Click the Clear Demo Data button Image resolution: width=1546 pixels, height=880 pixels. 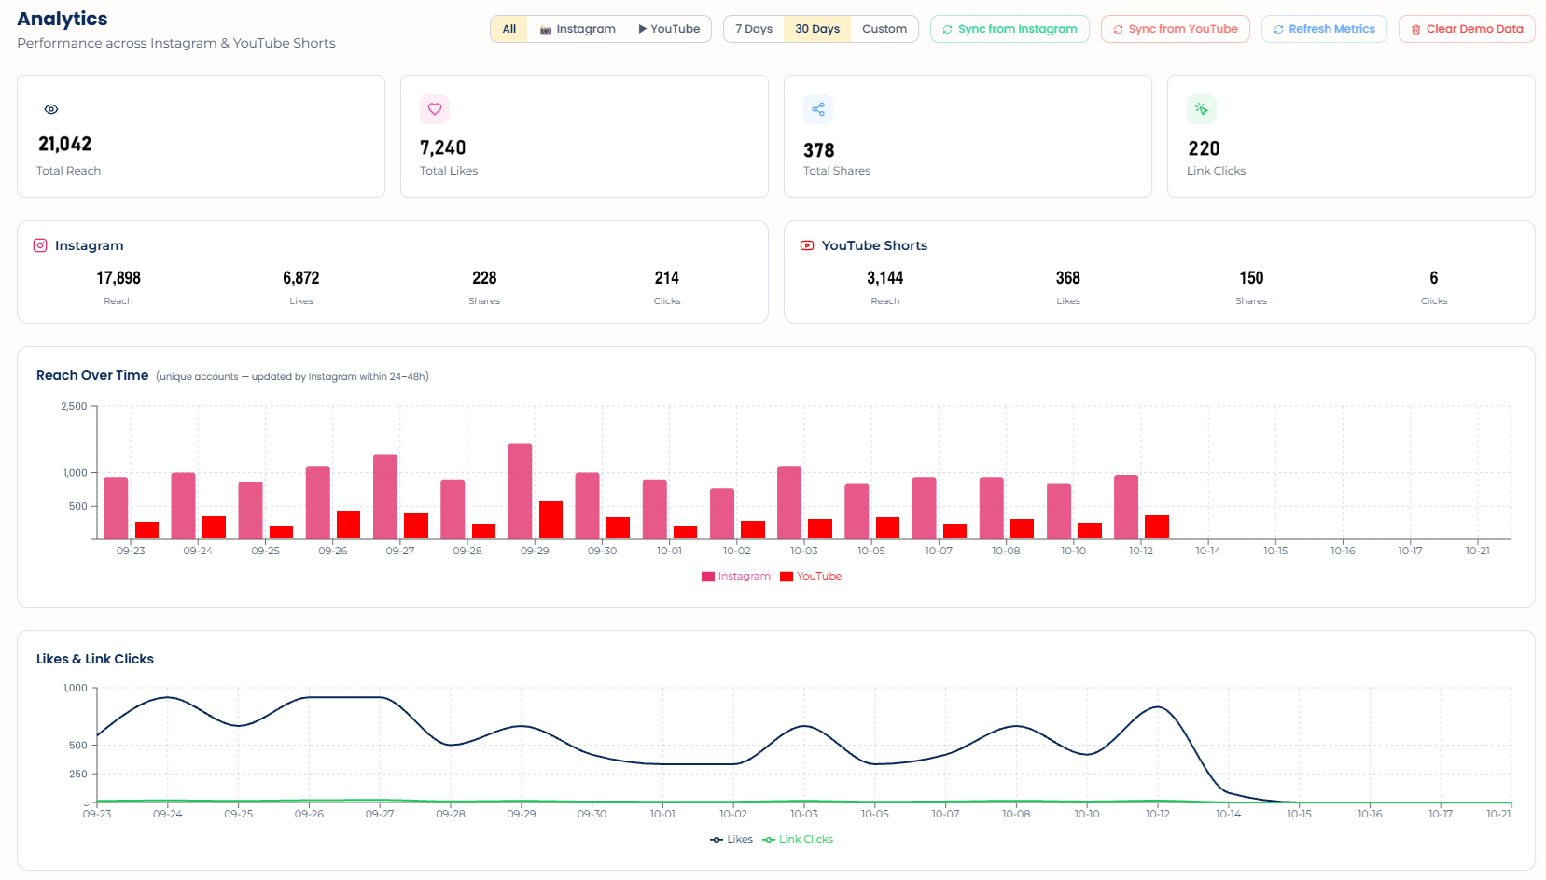pos(1467,29)
